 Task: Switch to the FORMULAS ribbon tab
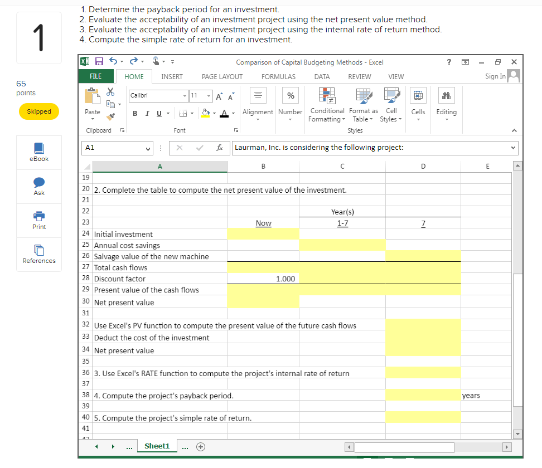[278, 76]
